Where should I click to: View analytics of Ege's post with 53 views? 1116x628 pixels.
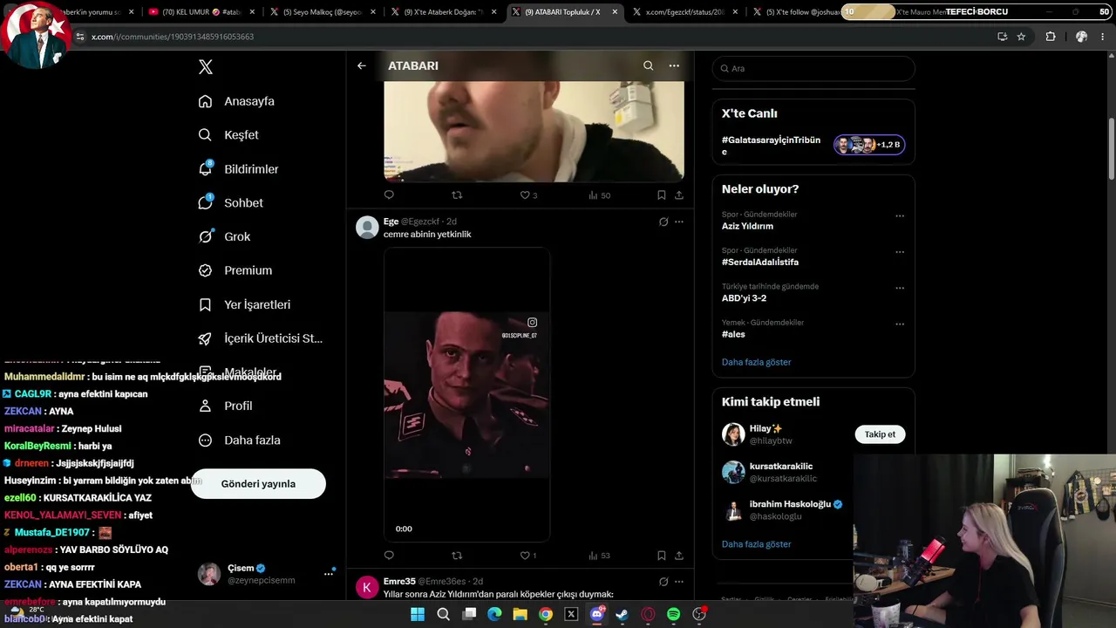599,556
